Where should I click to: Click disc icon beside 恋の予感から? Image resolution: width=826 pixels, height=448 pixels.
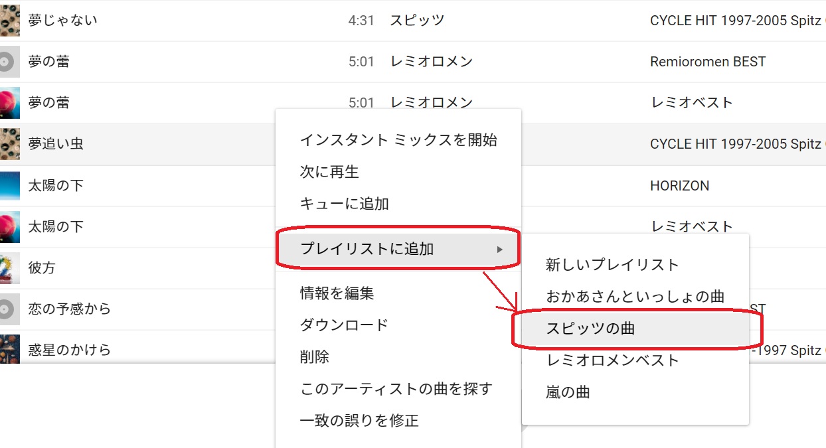coord(8,309)
